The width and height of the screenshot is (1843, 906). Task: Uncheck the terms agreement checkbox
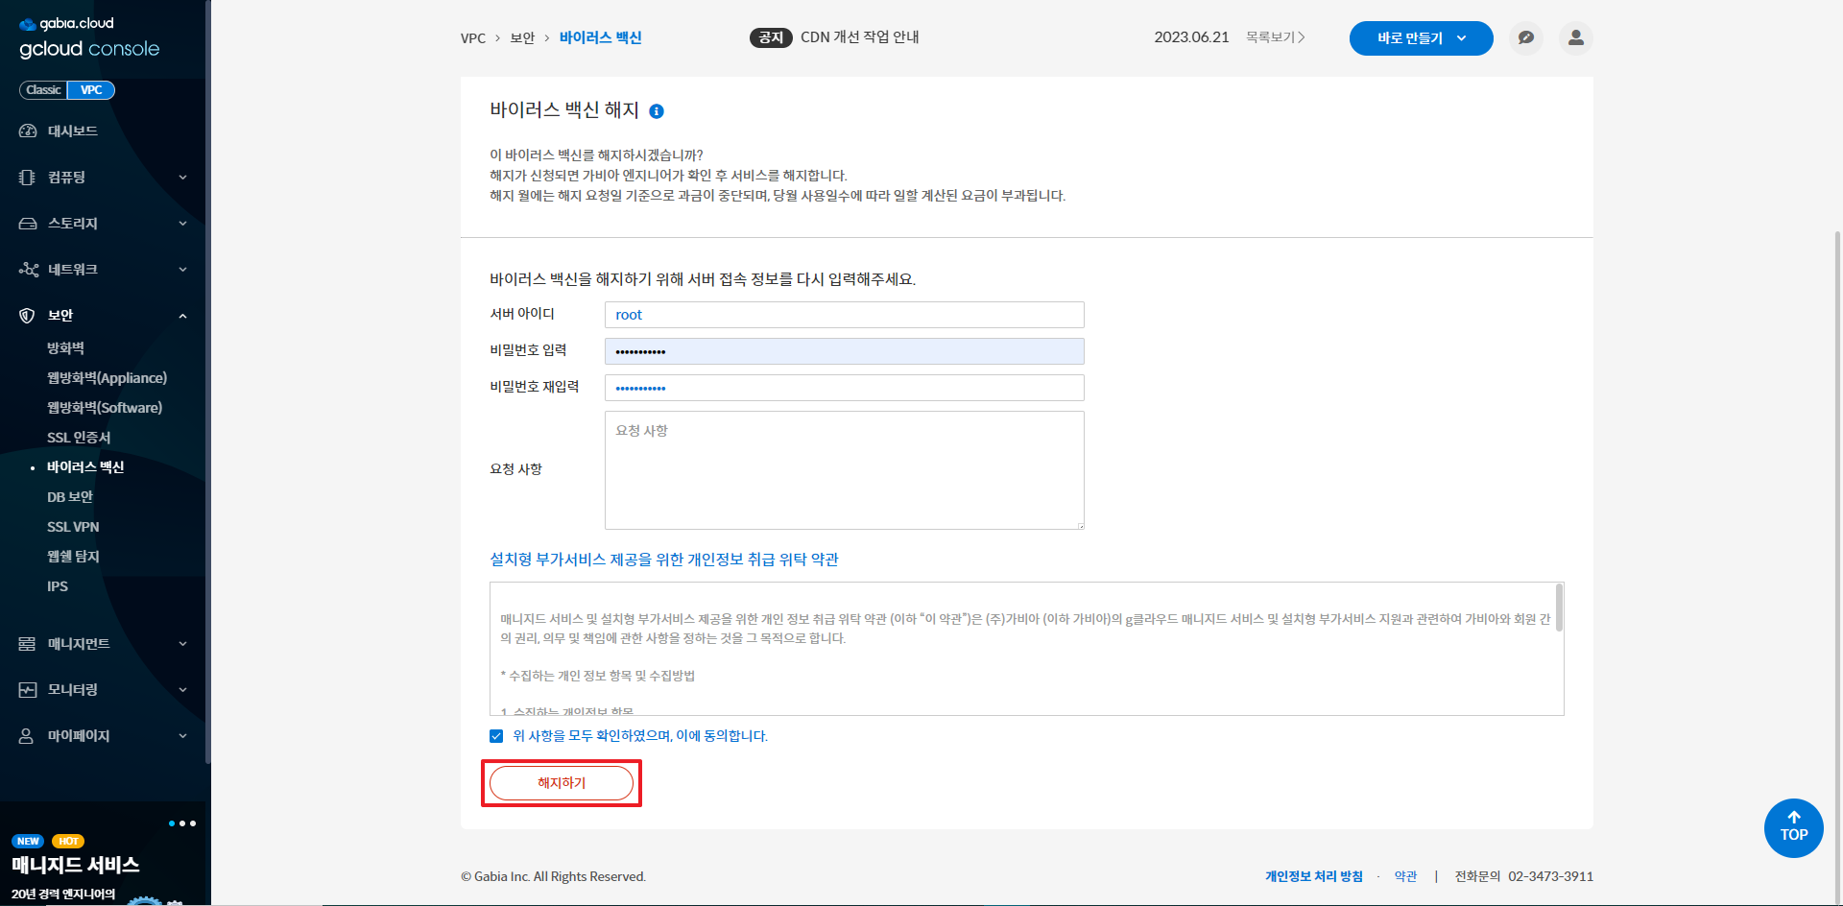(x=496, y=736)
